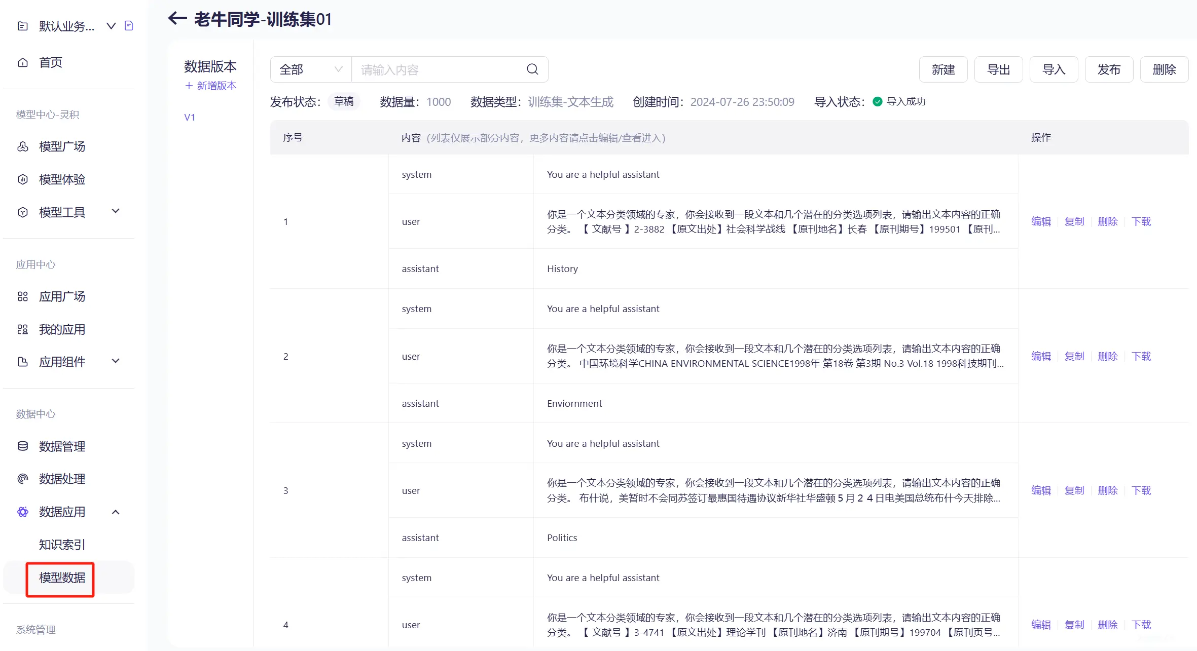Screen dimensions: 1197x651
Task: Click the 发布 button
Action: point(1109,69)
